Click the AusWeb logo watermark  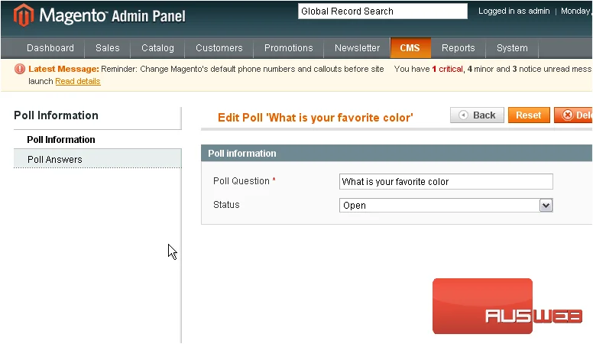pos(507,307)
